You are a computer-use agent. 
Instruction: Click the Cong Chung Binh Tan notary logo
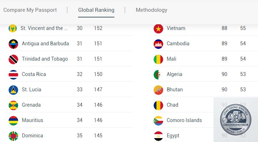[236, 120]
